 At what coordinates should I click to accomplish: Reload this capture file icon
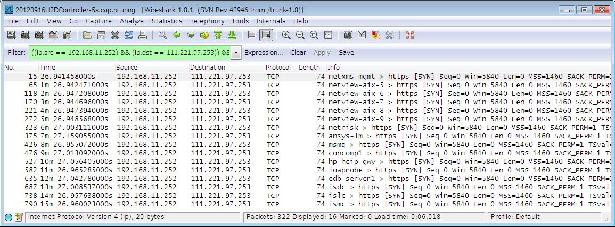click(x=129, y=36)
